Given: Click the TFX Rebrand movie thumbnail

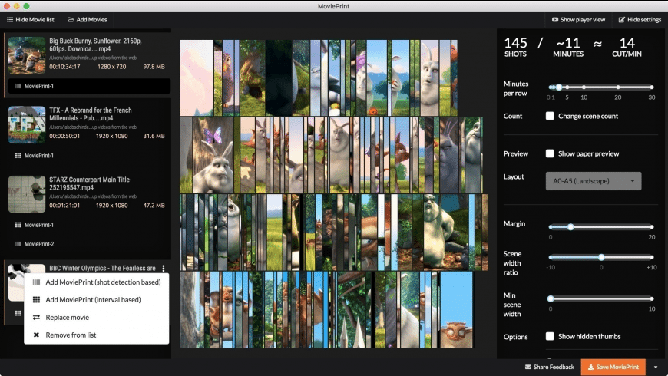Looking at the screenshot, I should pyautogui.click(x=27, y=125).
